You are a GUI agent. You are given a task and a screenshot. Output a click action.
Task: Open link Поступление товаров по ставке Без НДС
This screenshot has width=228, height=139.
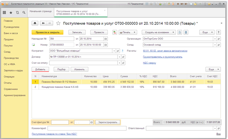[54, 134]
